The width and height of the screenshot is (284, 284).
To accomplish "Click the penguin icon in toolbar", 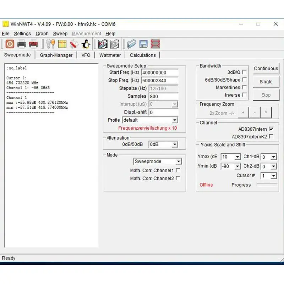I will pos(86,44).
